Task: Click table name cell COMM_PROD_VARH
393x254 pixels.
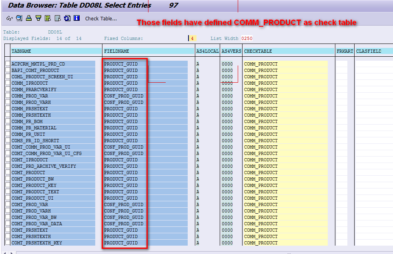Action: pyautogui.click(x=53, y=102)
